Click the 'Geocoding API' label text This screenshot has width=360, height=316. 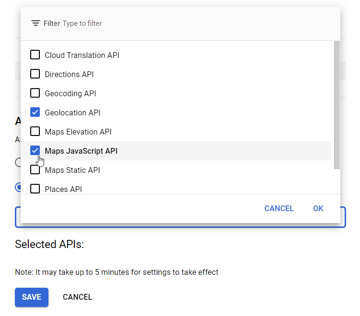[x=70, y=94]
